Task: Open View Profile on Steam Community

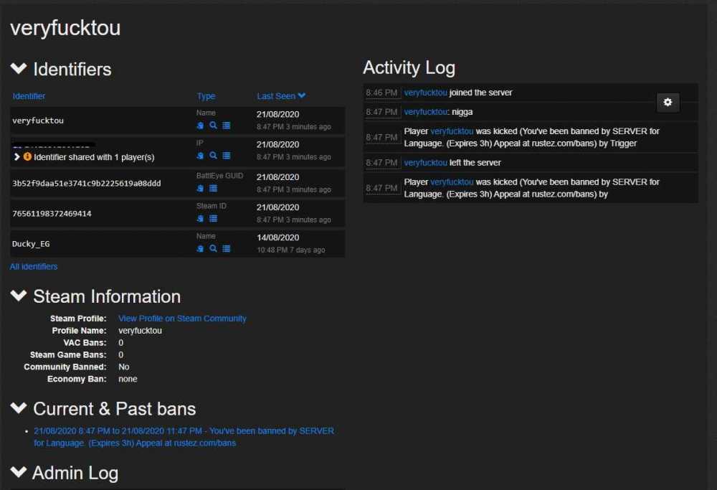Action: point(182,319)
